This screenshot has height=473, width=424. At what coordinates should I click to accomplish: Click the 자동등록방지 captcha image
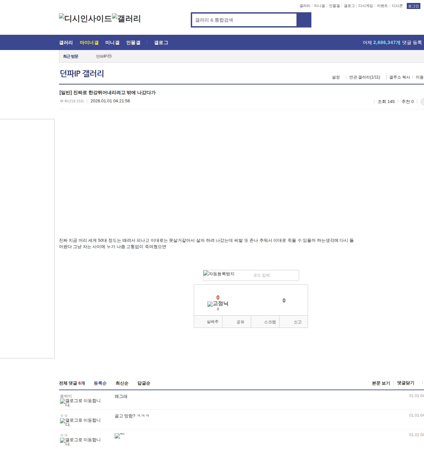(x=219, y=274)
